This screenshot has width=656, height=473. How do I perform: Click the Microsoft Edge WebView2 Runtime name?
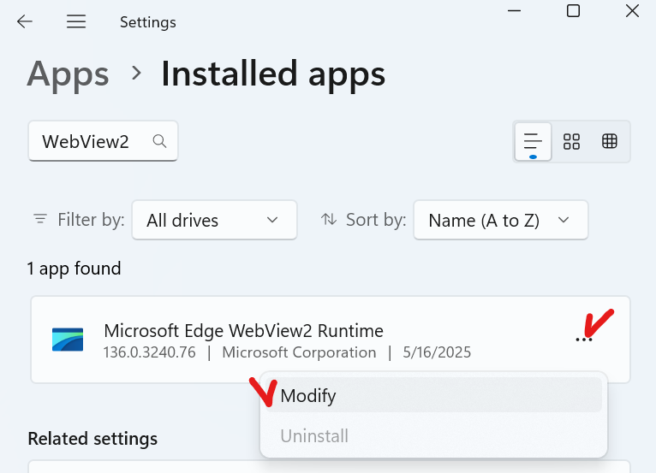pyautogui.click(x=243, y=330)
